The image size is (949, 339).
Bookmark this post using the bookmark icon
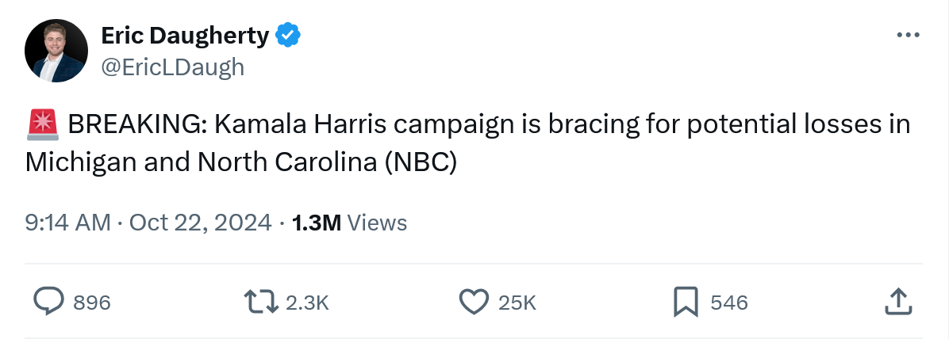[686, 302]
